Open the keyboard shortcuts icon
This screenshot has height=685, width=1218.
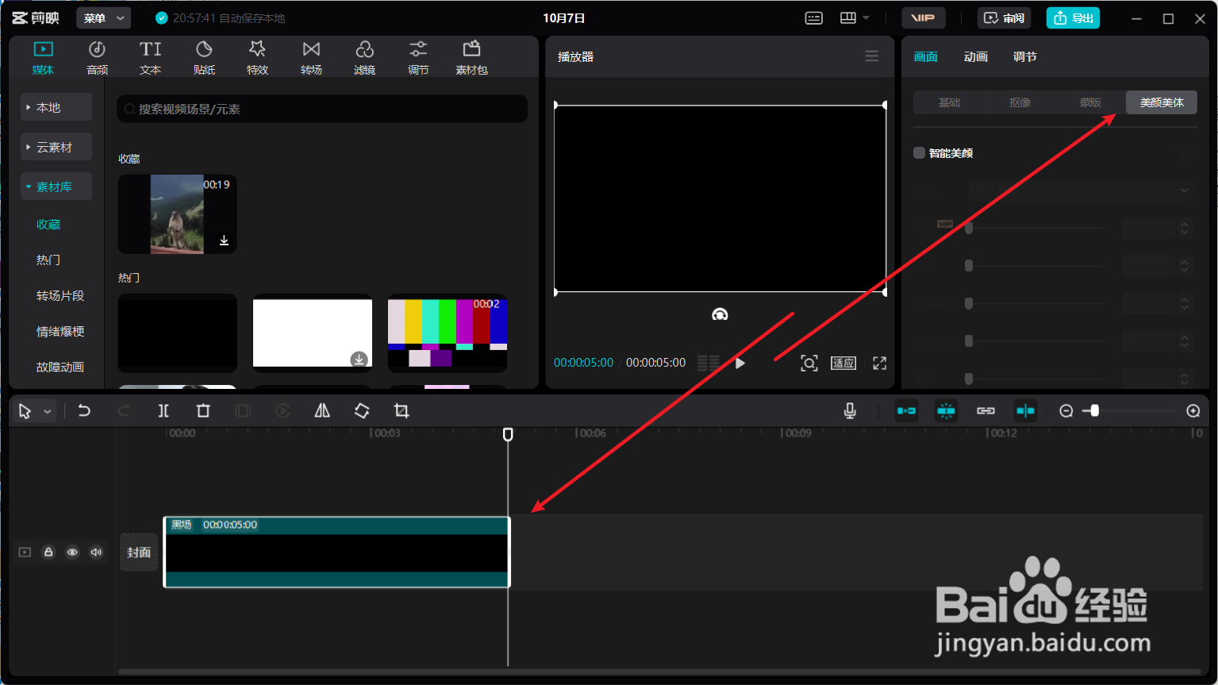(x=814, y=17)
